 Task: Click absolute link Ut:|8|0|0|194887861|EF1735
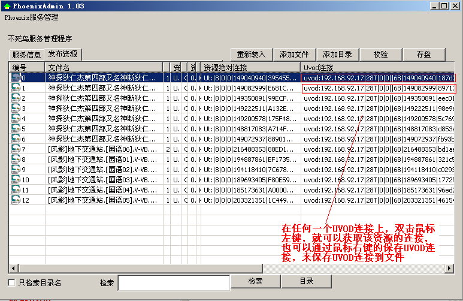click(x=251, y=159)
